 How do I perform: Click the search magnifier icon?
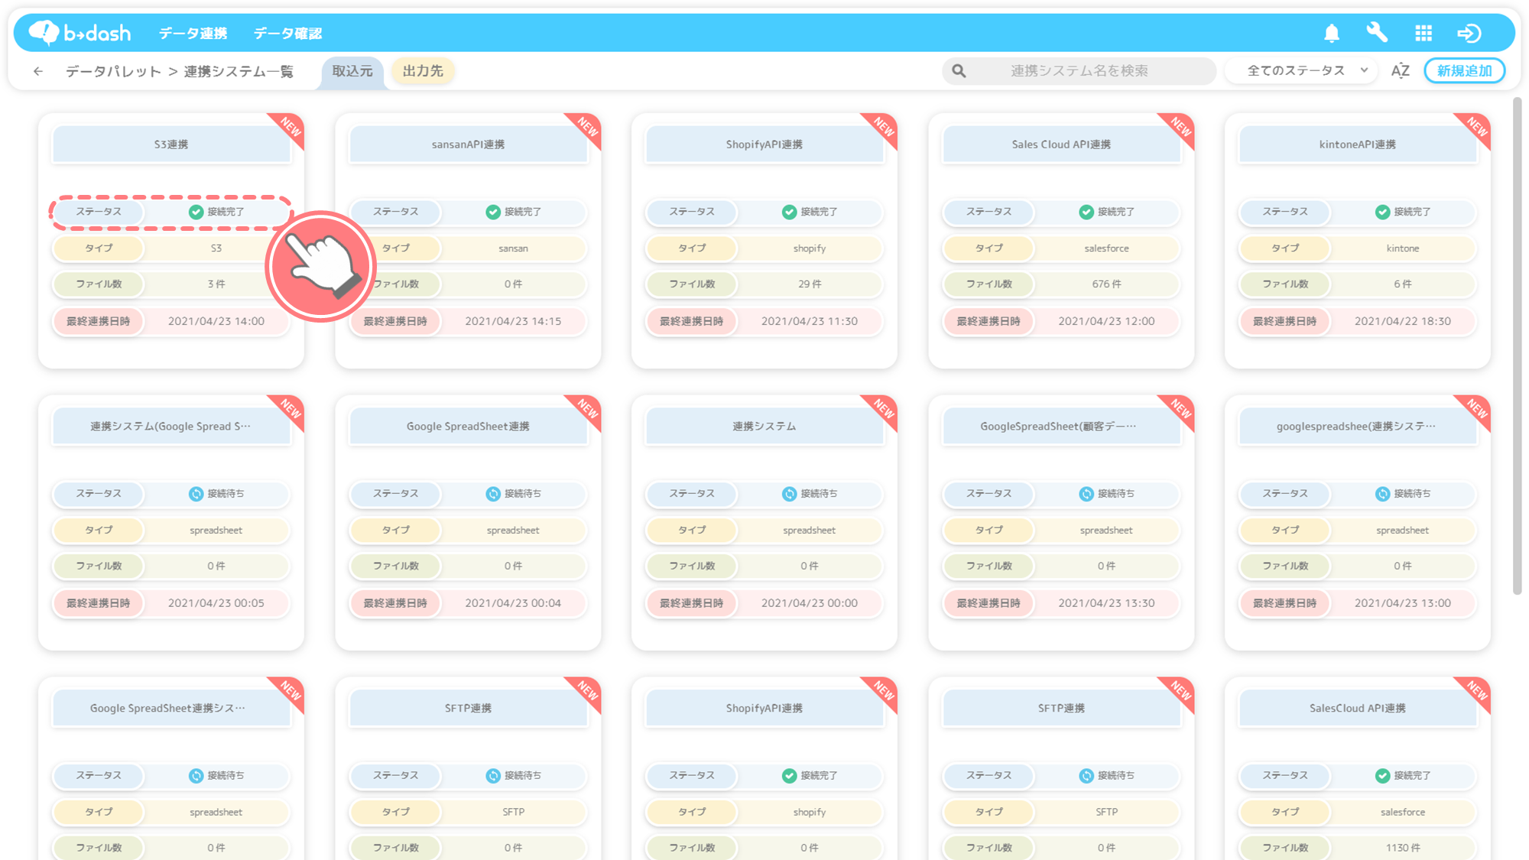(959, 71)
